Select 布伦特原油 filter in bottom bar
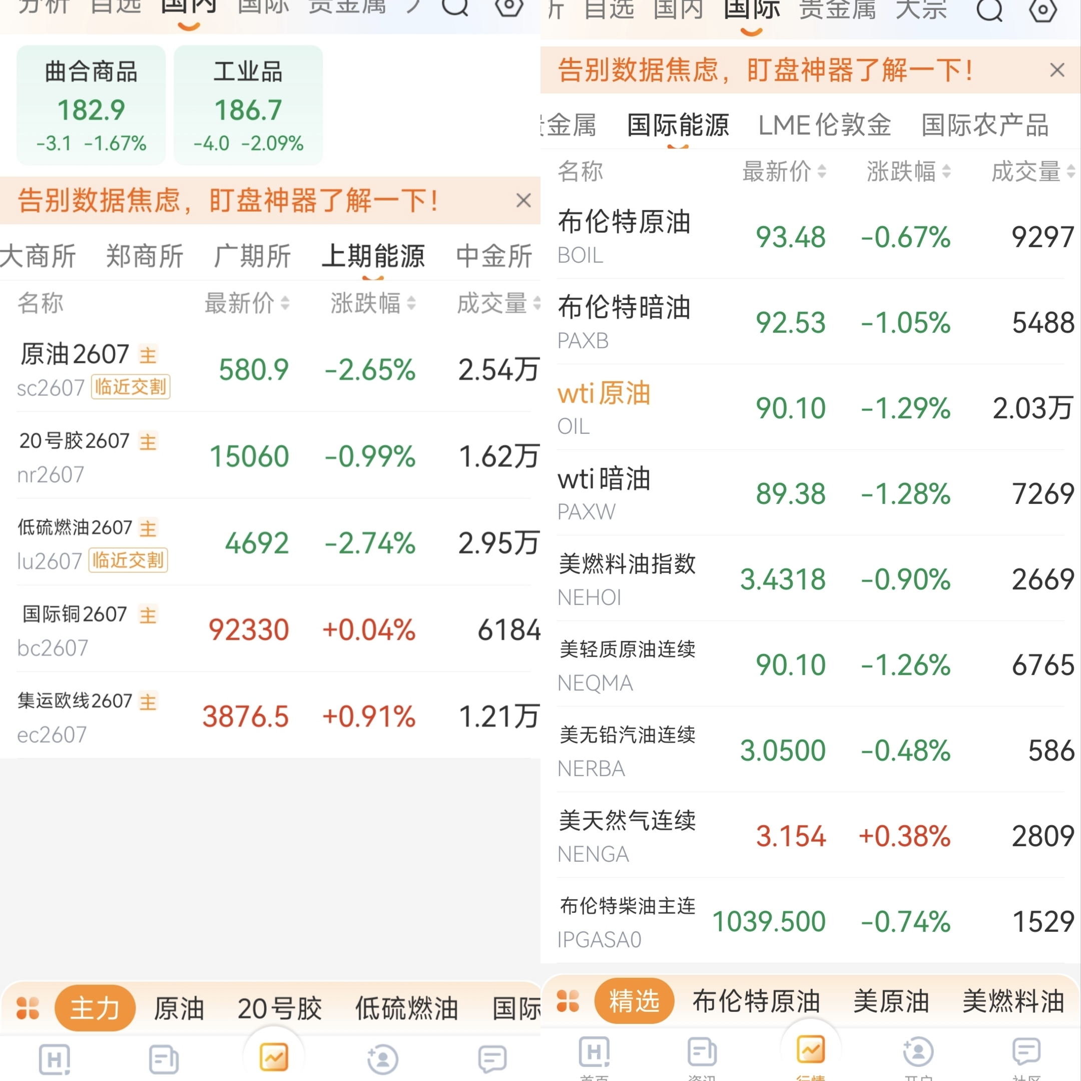Viewport: 1081px width, 1081px height. click(756, 1001)
